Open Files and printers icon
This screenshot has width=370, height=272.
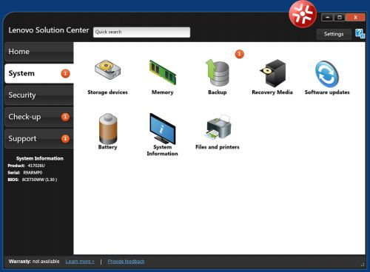click(218, 127)
